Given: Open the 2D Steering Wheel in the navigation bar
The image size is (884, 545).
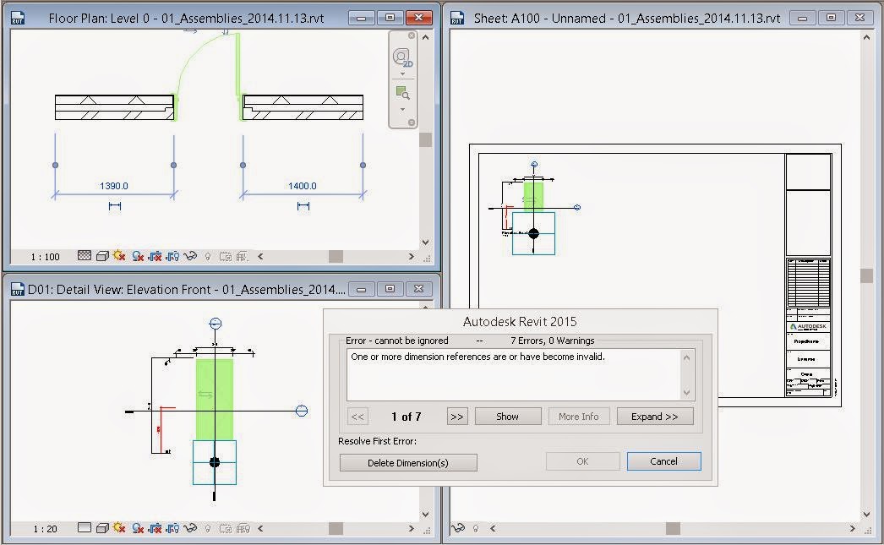Looking at the screenshot, I should click(x=402, y=58).
